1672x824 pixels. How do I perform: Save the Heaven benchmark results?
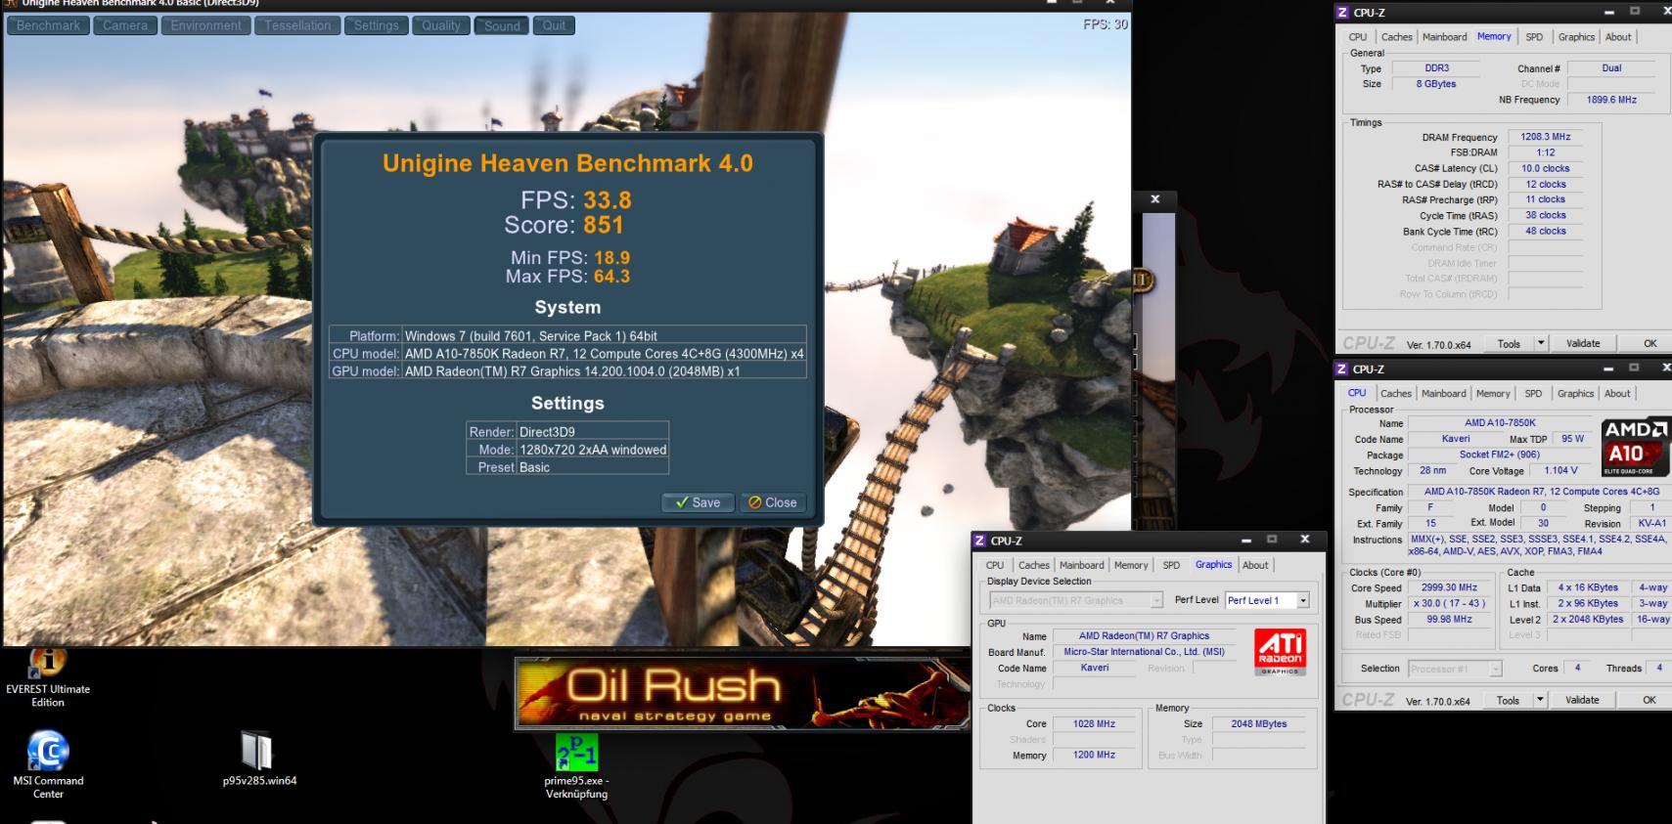[699, 502]
